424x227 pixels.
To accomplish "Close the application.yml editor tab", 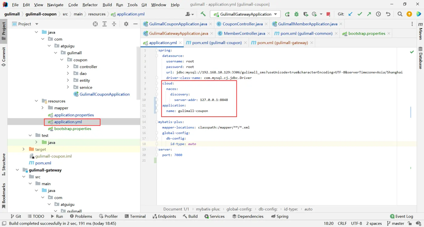I will pyautogui.click(x=180, y=43).
